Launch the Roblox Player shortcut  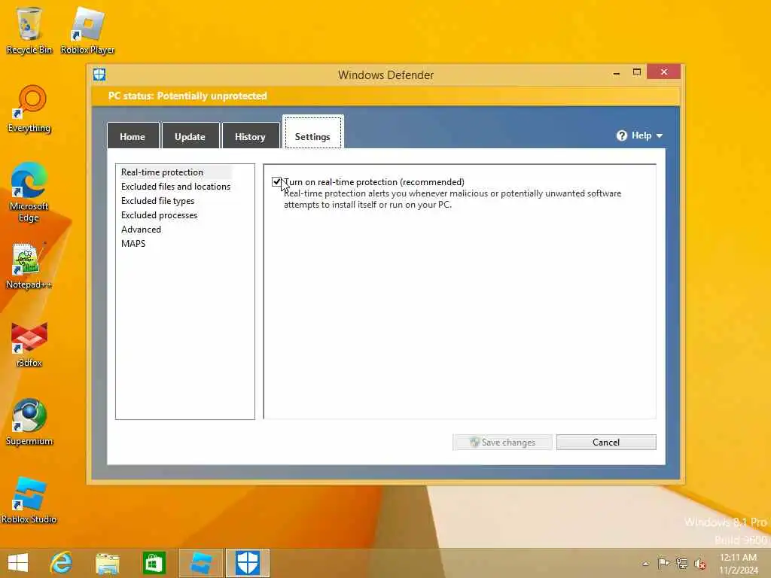pos(87,30)
